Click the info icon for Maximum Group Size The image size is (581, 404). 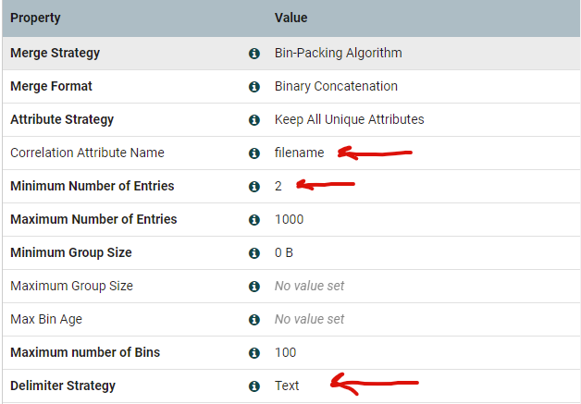tap(253, 287)
